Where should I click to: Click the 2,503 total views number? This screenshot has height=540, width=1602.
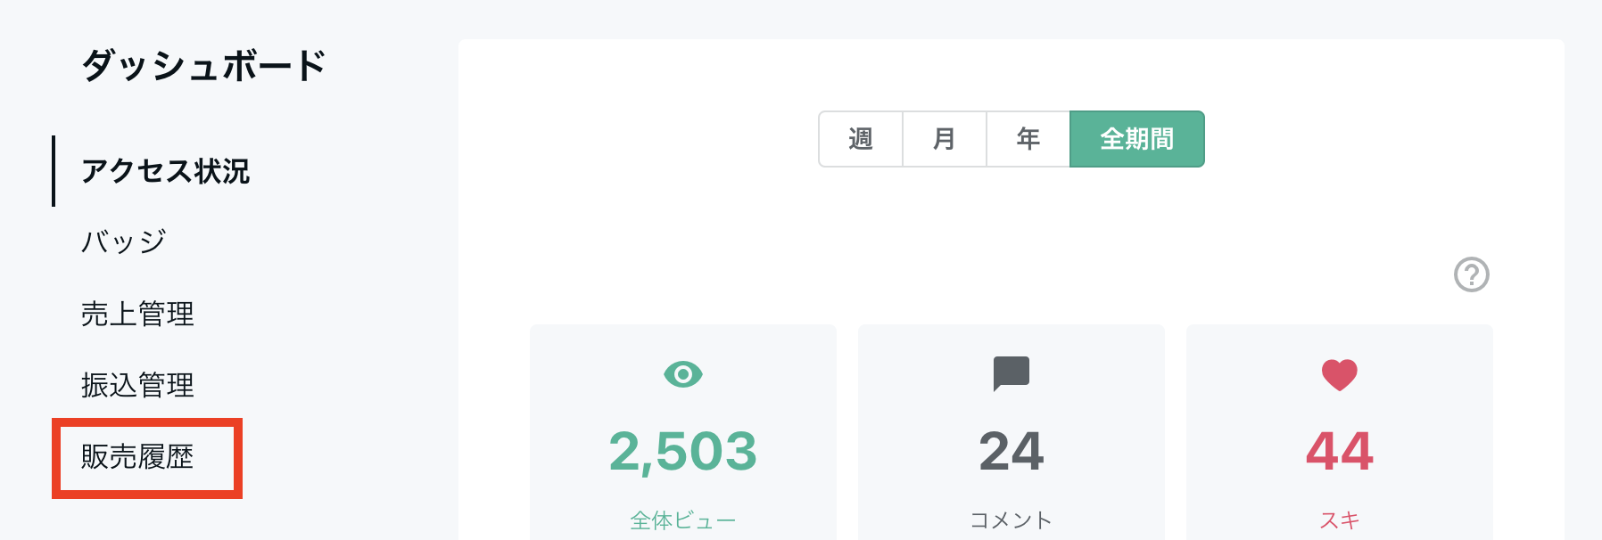click(683, 452)
